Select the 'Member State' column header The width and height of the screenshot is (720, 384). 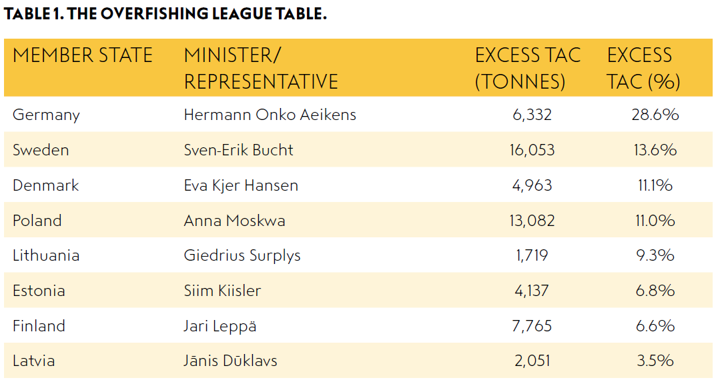[x=83, y=55]
